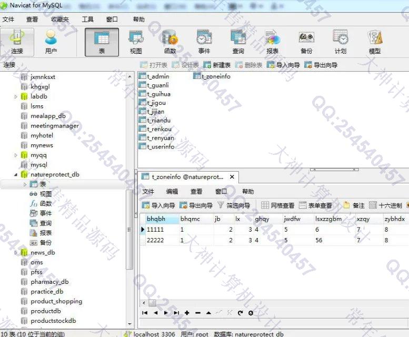Click 设计表 design table button

point(185,65)
